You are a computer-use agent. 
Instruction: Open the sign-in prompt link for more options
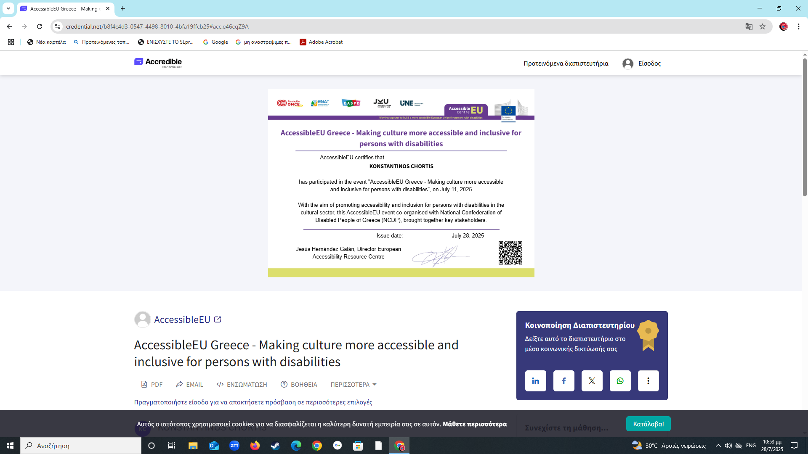pos(253,402)
